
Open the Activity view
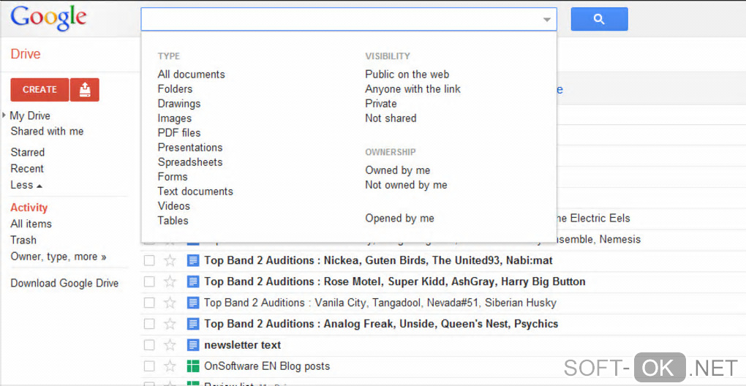tap(29, 208)
